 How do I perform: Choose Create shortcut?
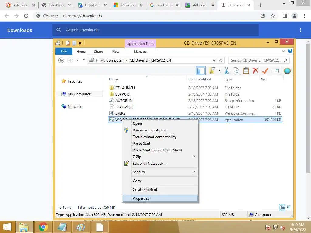[x=160, y=189]
